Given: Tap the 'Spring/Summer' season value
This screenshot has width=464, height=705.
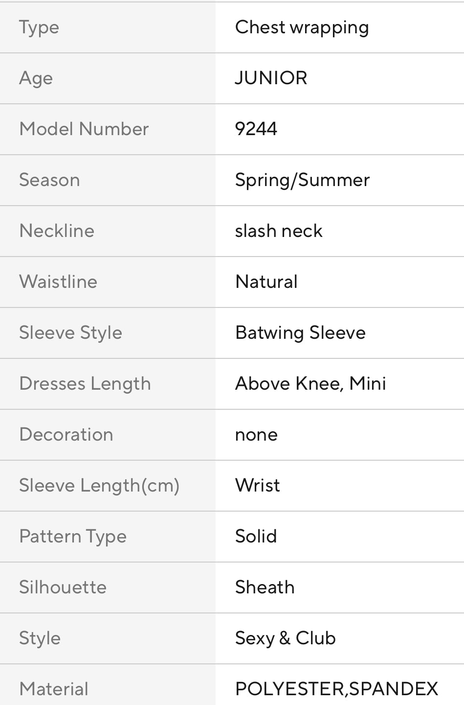Looking at the screenshot, I should [302, 180].
